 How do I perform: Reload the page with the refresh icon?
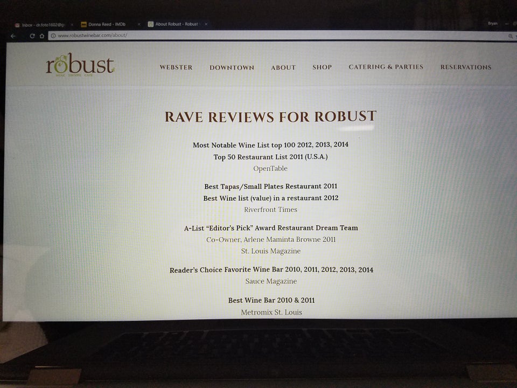(x=32, y=36)
